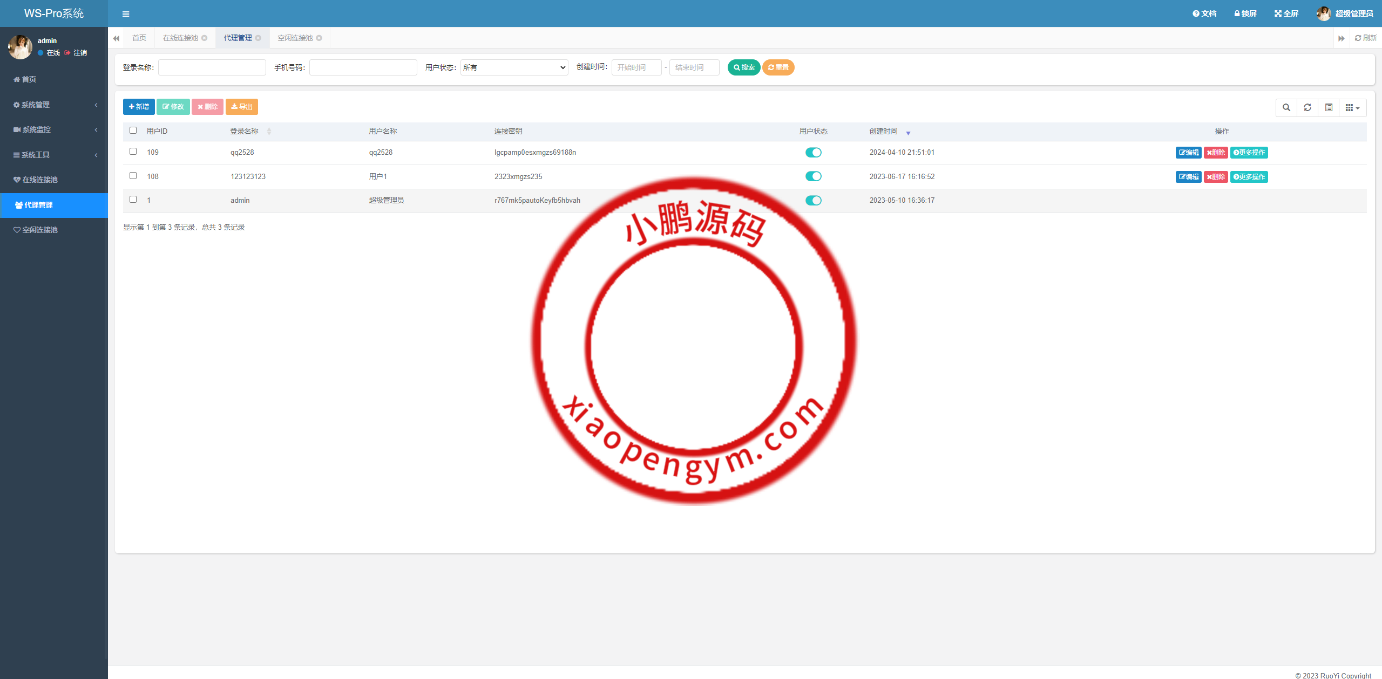Viewport: 1382px width, 679px height.
Task: Click the 登录名称 input field
Action: (x=212, y=67)
